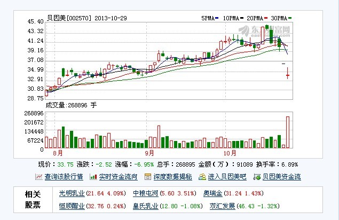Screen dimensions: 339x220
Task: Open related stock 光明乳业
Action: 72,193
